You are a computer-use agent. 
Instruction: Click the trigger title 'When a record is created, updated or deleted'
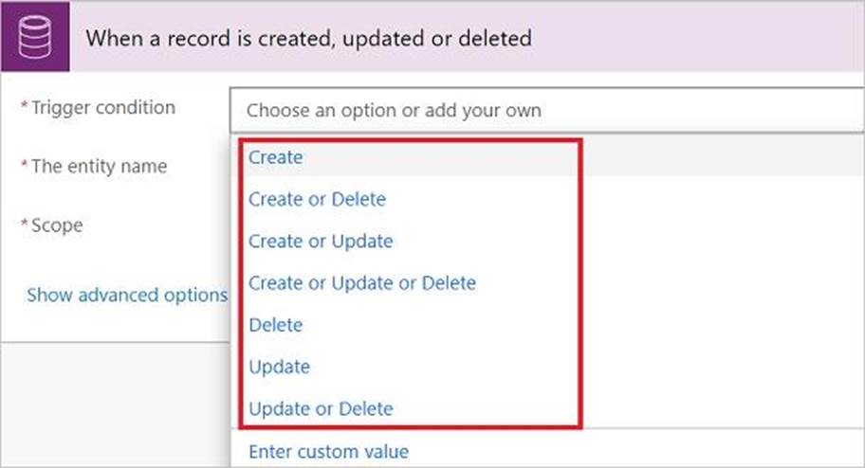point(308,39)
